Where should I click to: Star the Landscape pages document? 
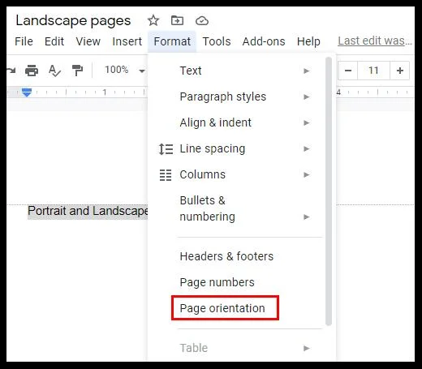(153, 20)
